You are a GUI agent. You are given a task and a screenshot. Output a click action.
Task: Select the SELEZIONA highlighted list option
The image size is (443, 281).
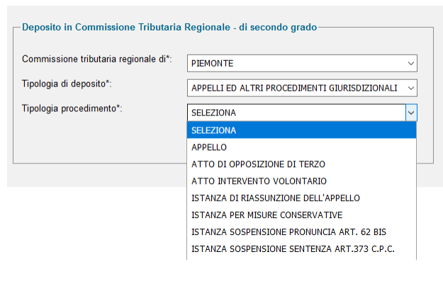[301, 130]
